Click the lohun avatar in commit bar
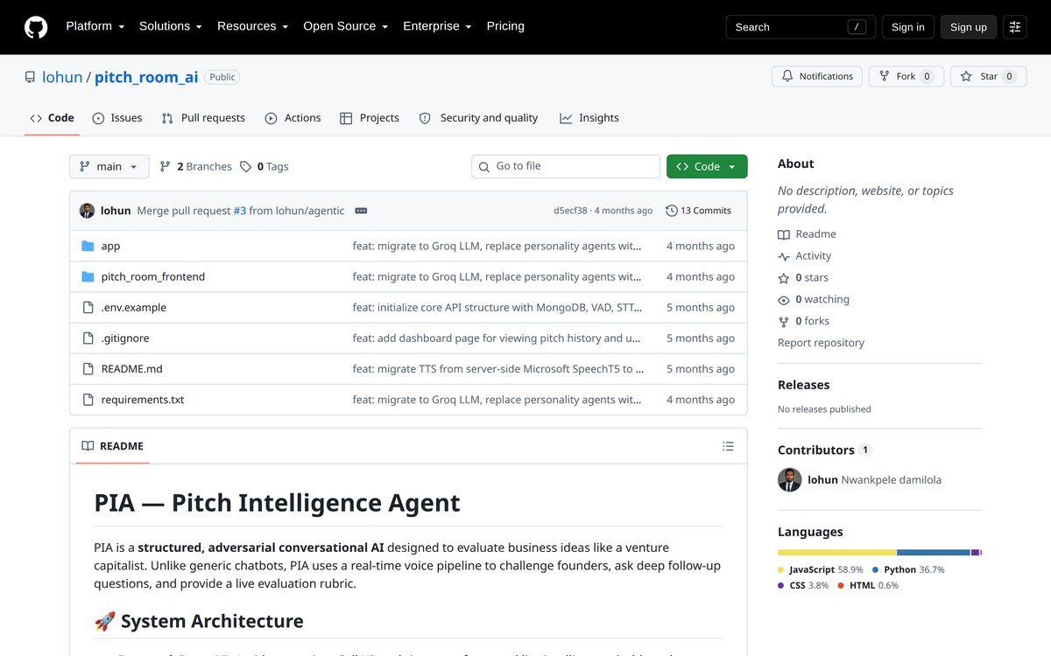 (x=87, y=211)
